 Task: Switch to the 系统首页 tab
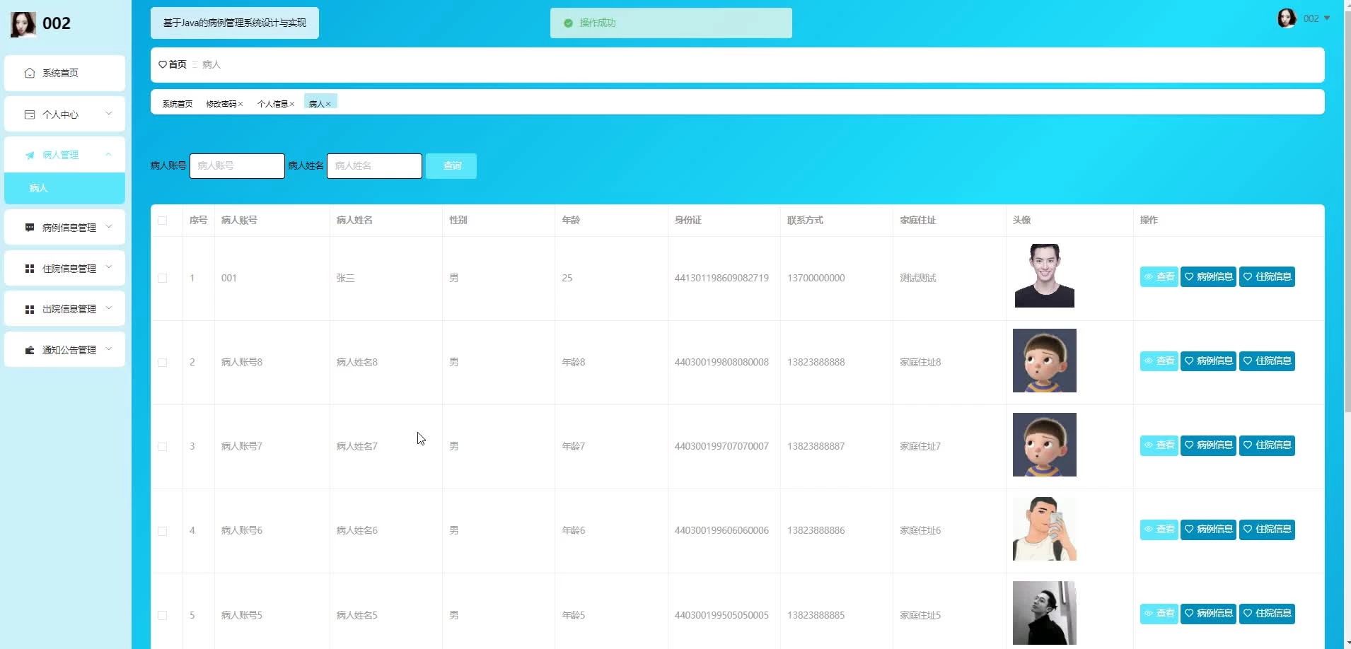[178, 104]
